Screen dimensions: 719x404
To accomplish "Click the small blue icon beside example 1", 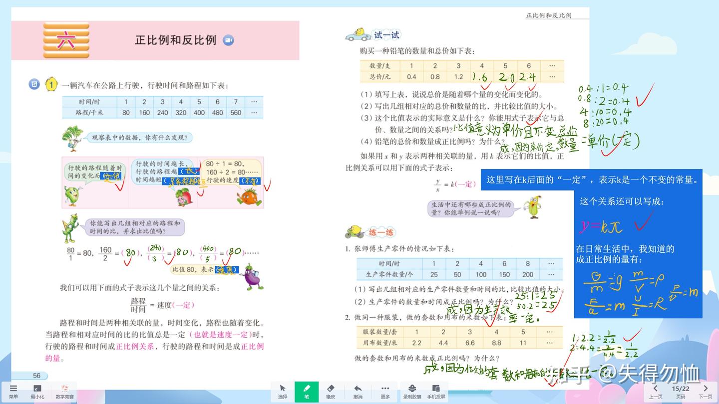I will [x=33, y=84].
